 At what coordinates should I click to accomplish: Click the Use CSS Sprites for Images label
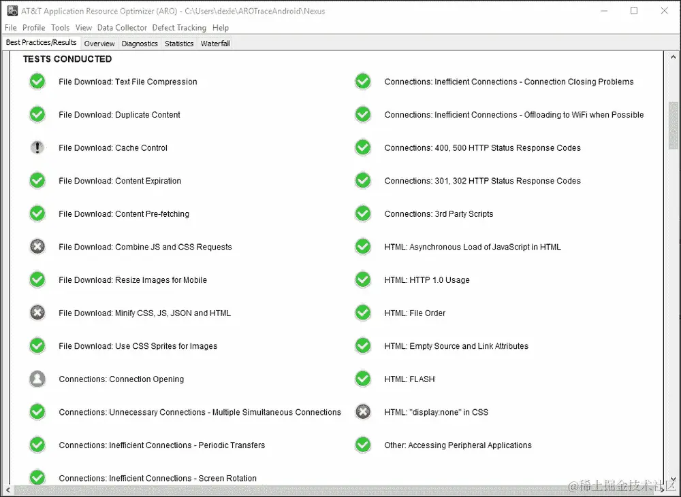coord(138,346)
